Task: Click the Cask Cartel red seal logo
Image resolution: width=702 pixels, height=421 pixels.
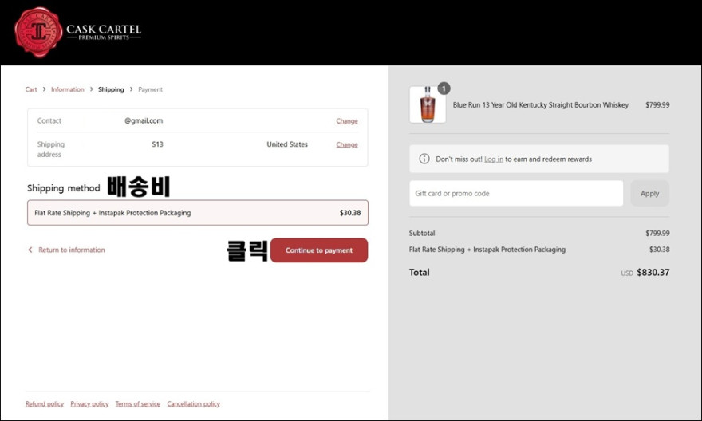Action: click(x=38, y=32)
